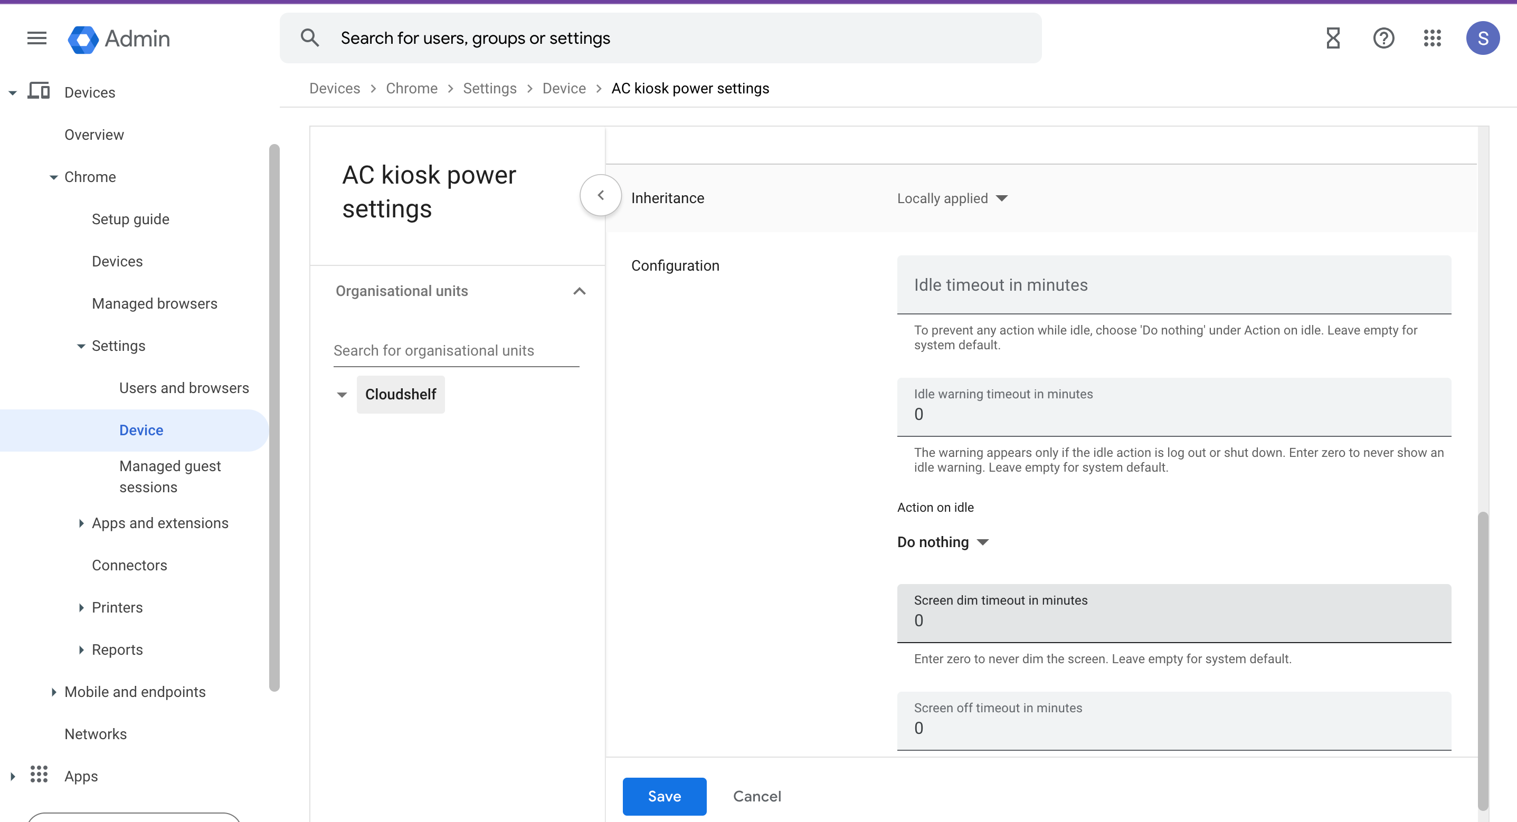Open the tasks hourglass icon
This screenshot has height=822, width=1517.
(1333, 39)
